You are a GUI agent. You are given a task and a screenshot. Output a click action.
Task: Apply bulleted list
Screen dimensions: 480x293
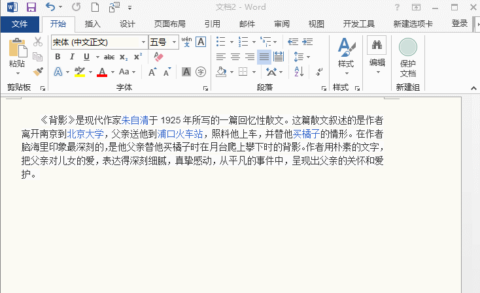pos(221,42)
